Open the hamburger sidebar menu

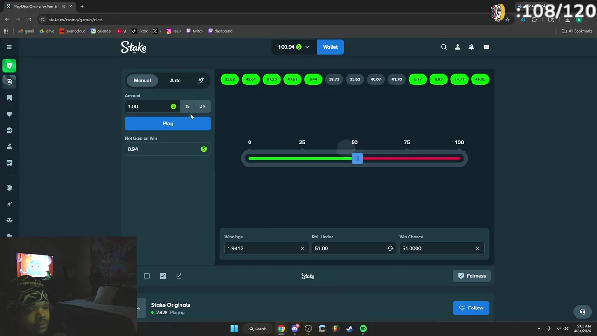click(9, 47)
